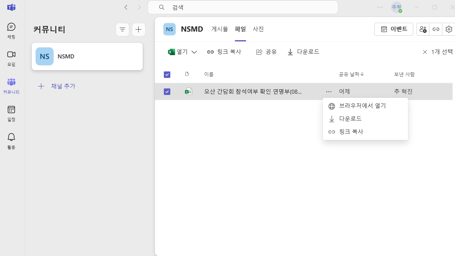
Task: Click the 이벤트 button
Action: [x=394, y=29]
